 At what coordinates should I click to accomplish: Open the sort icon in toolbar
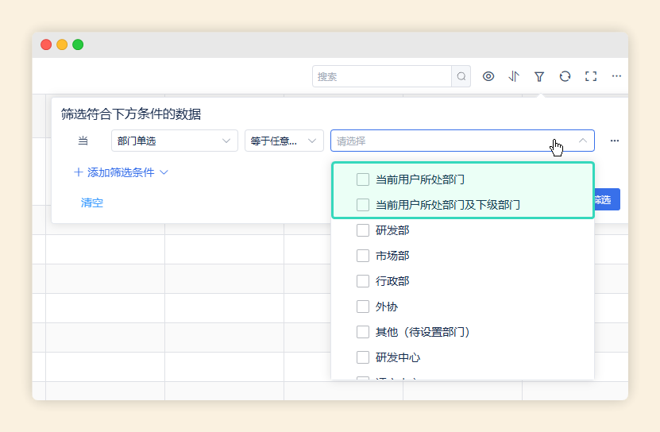pos(514,76)
